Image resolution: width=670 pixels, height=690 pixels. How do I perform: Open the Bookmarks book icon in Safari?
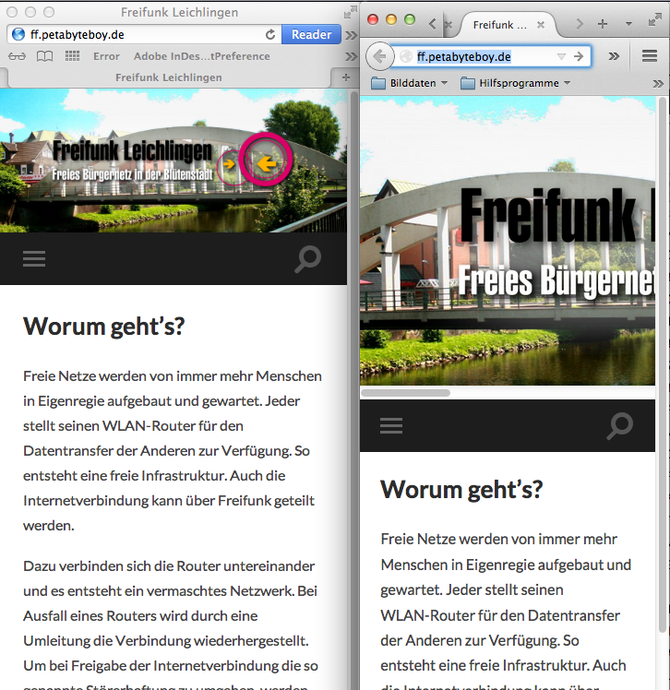tap(44, 56)
